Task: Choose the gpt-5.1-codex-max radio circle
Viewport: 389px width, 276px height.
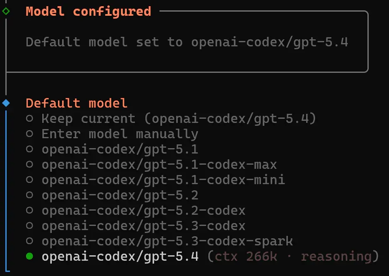Action: point(29,165)
